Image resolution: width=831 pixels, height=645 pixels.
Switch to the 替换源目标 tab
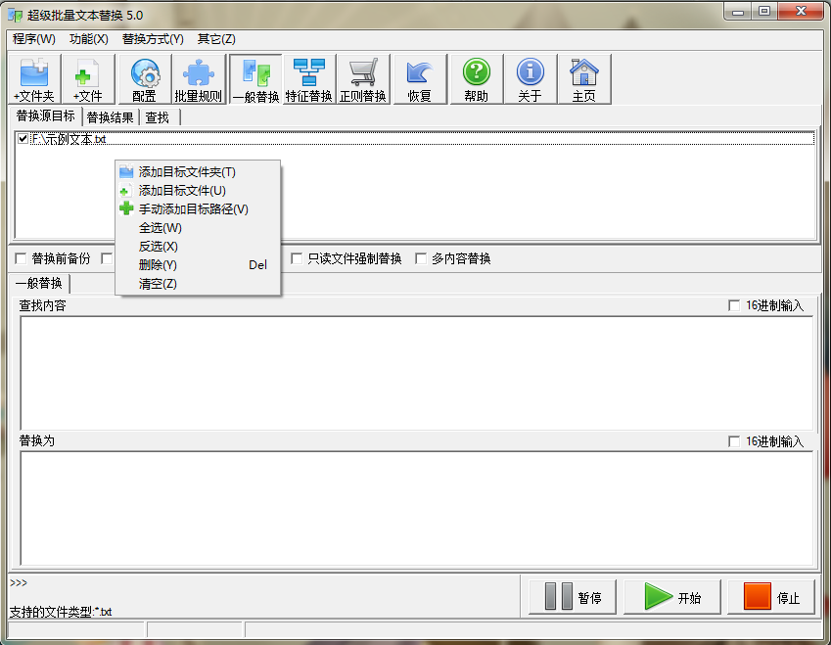pyautogui.click(x=46, y=116)
